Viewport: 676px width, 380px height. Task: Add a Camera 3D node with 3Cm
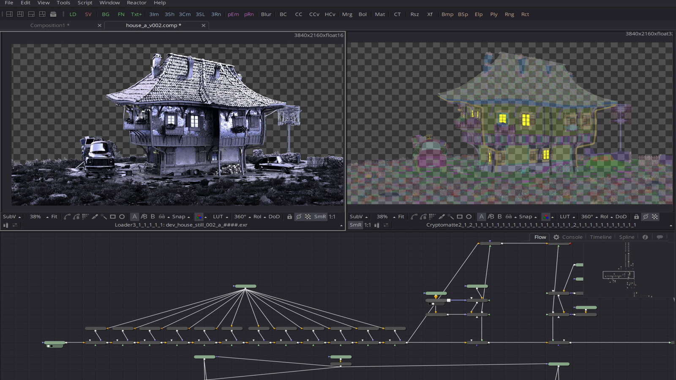[185, 14]
